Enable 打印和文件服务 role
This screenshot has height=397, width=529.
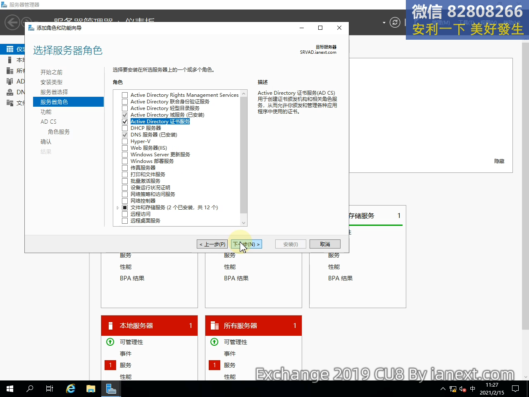pyautogui.click(x=125, y=175)
